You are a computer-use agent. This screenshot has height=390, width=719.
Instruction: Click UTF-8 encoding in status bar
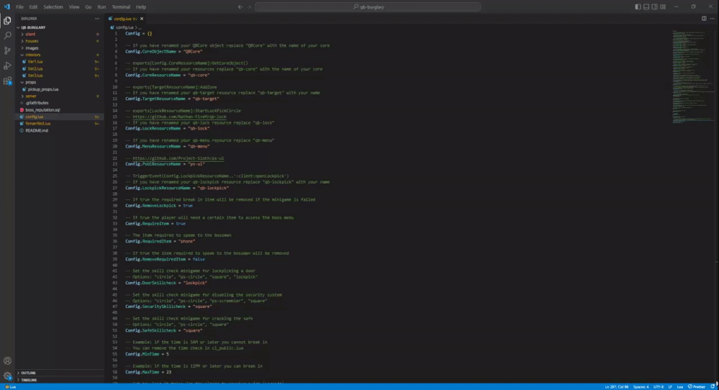658,387
